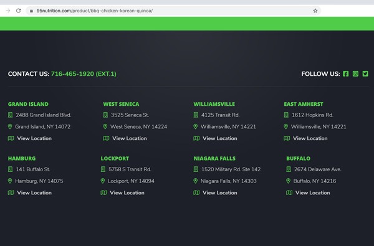Click building icon beside 4125 Transit Rd.
The image size is (374, 246).
(196, 115)
